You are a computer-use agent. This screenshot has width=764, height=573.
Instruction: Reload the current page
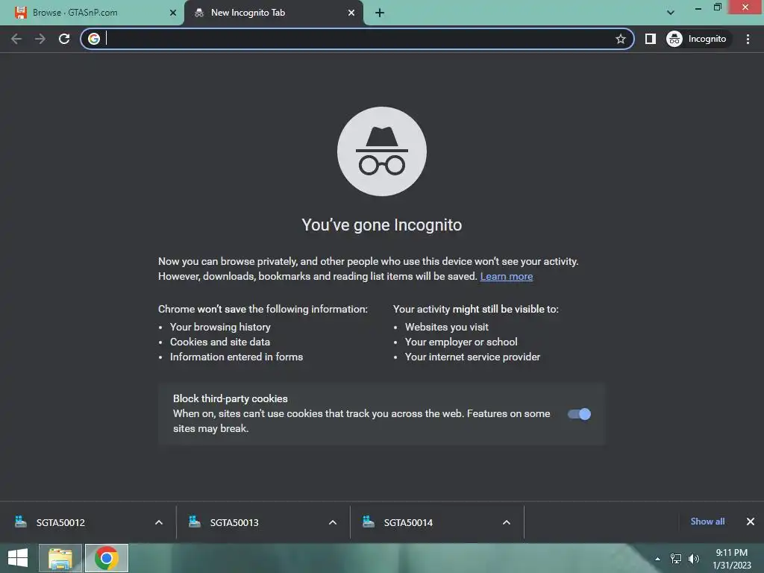pos(64,39)
